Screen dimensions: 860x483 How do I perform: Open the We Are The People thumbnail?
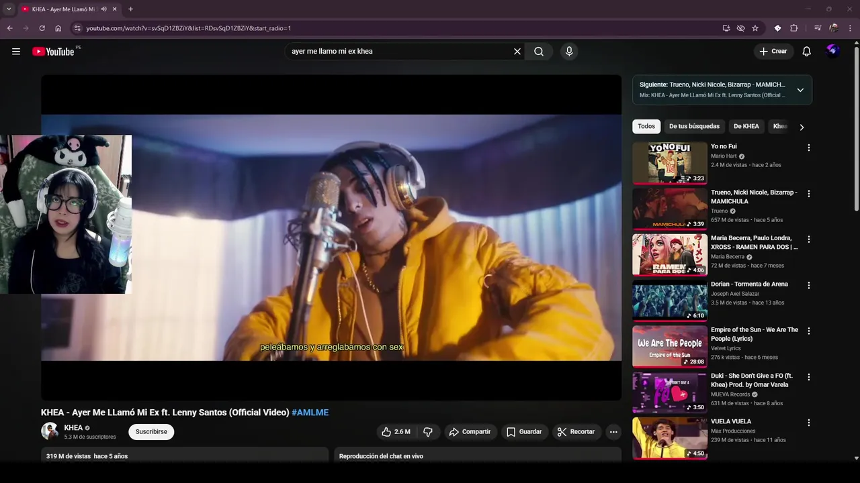tap(670, 346)
